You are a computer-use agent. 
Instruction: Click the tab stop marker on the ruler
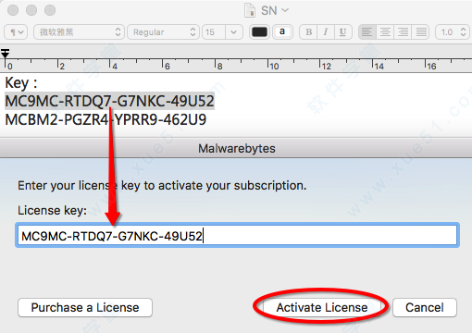pos(5,53)
